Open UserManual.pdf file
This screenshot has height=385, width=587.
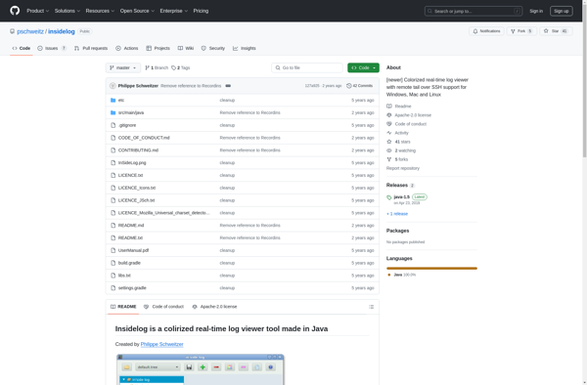pos(133,250)
